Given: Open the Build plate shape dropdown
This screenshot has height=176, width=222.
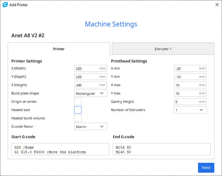Looking at the screenshot, I should [91, 94].
